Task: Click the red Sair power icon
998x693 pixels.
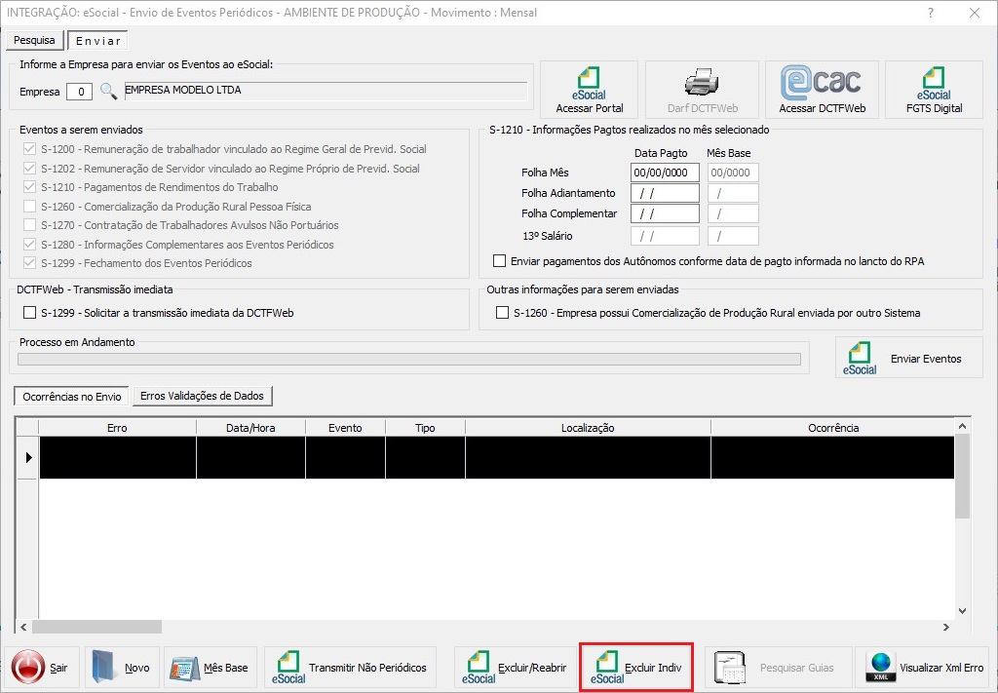Action: pyautogui.click(x=28, y=668)
